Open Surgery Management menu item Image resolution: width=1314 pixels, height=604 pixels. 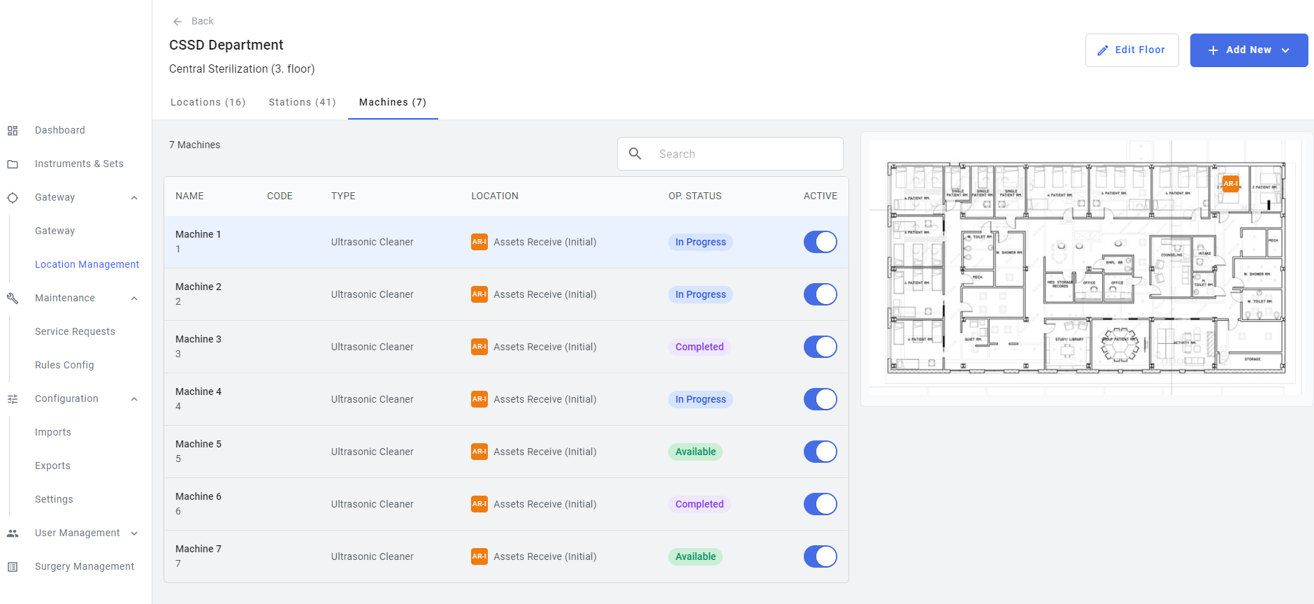coord(85,566)
